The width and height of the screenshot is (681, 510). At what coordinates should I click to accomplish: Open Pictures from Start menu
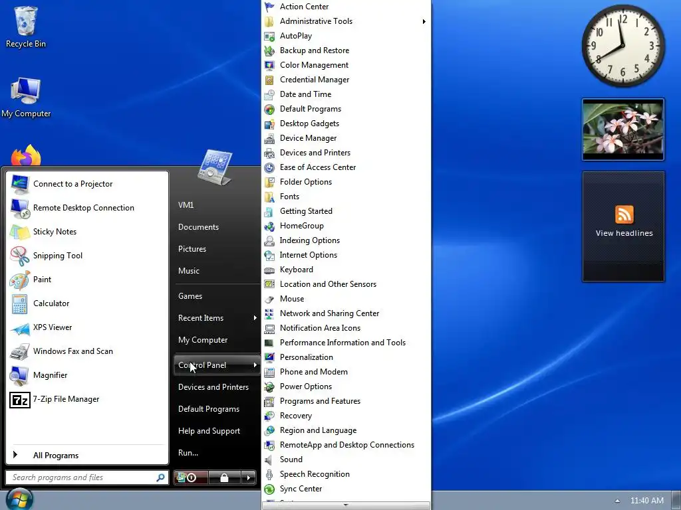192,249
